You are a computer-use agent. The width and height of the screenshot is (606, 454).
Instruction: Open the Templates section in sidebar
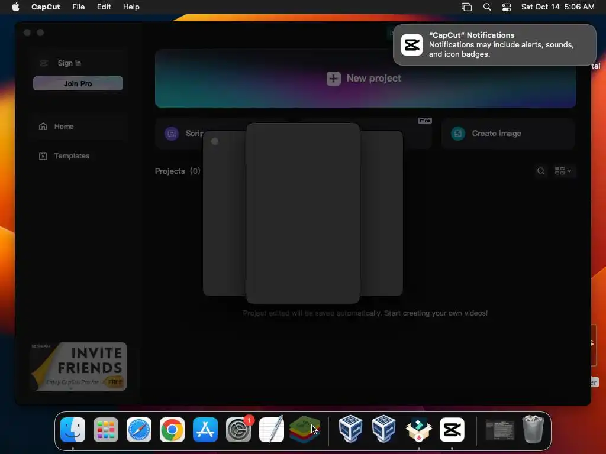[78, 155]
